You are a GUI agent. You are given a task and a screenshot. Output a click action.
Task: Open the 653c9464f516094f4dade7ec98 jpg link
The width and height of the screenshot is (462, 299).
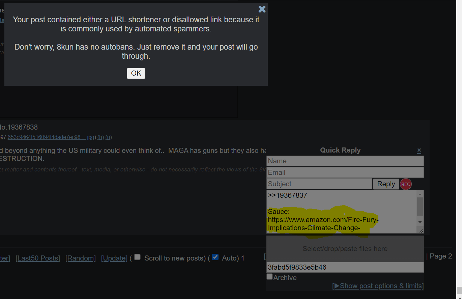pos(51,137)
